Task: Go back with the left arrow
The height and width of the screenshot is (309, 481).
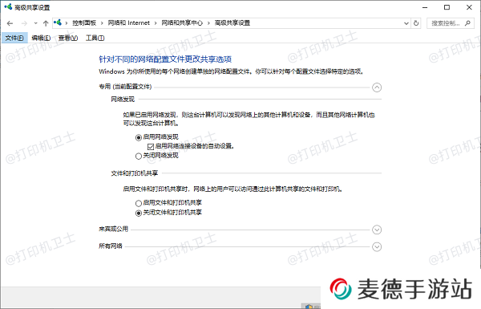Action: [10, 23]
